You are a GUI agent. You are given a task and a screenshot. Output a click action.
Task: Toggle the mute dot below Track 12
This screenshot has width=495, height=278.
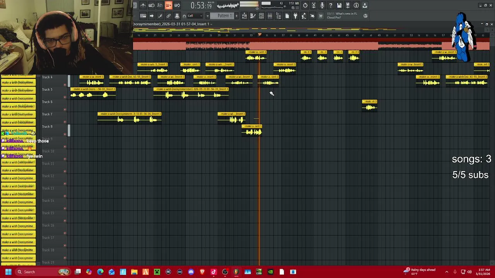coord(65,183)
